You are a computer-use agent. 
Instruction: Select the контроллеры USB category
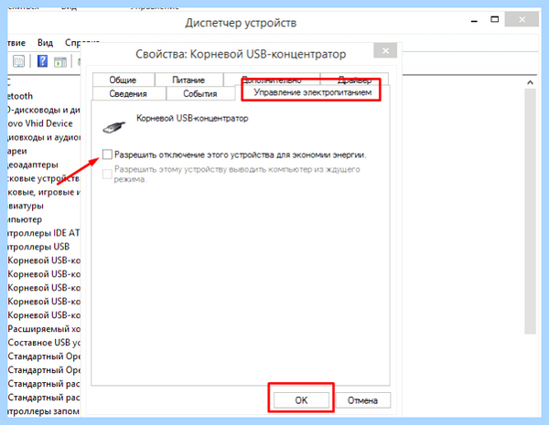click(x=38, y=247)
